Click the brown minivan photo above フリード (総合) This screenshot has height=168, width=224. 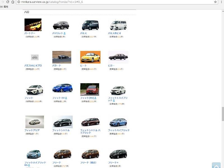coord(90,154)
